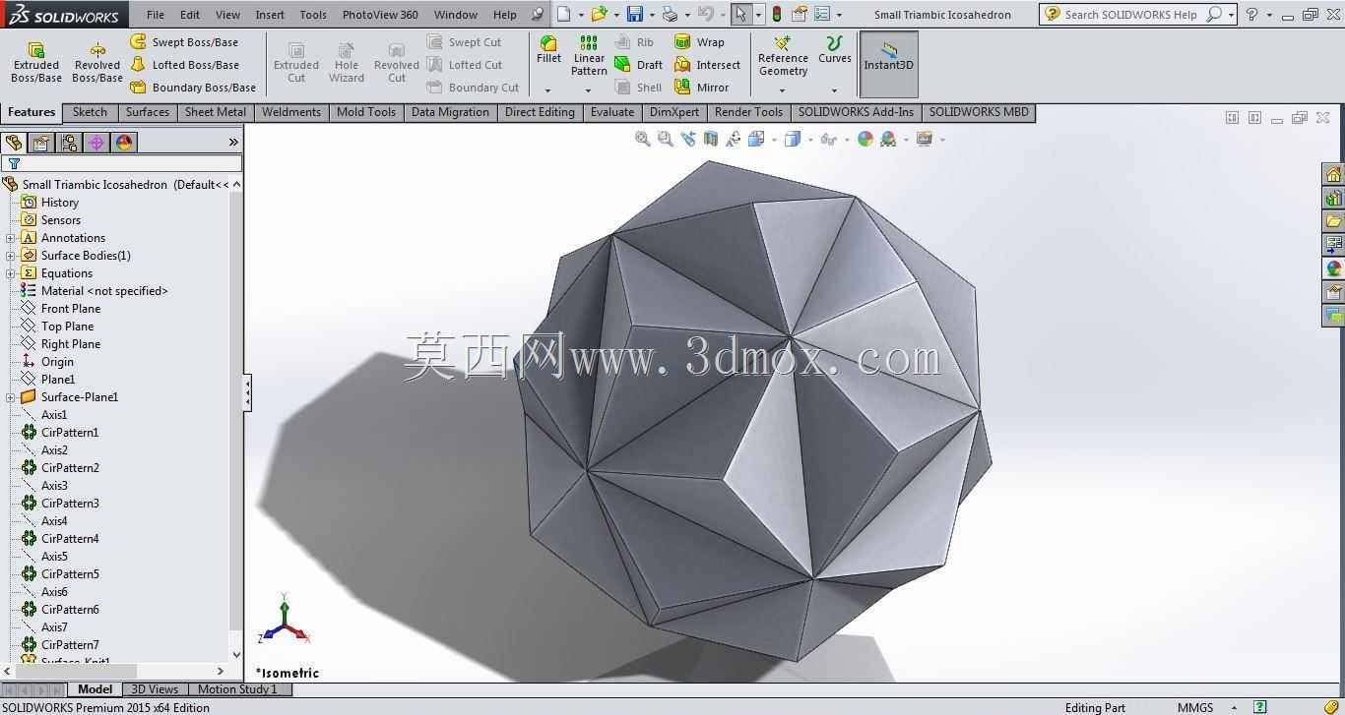Screen dimensions: 1345x715
Task: Open the DisplayManager tab icon
Action: click(124, 143)
